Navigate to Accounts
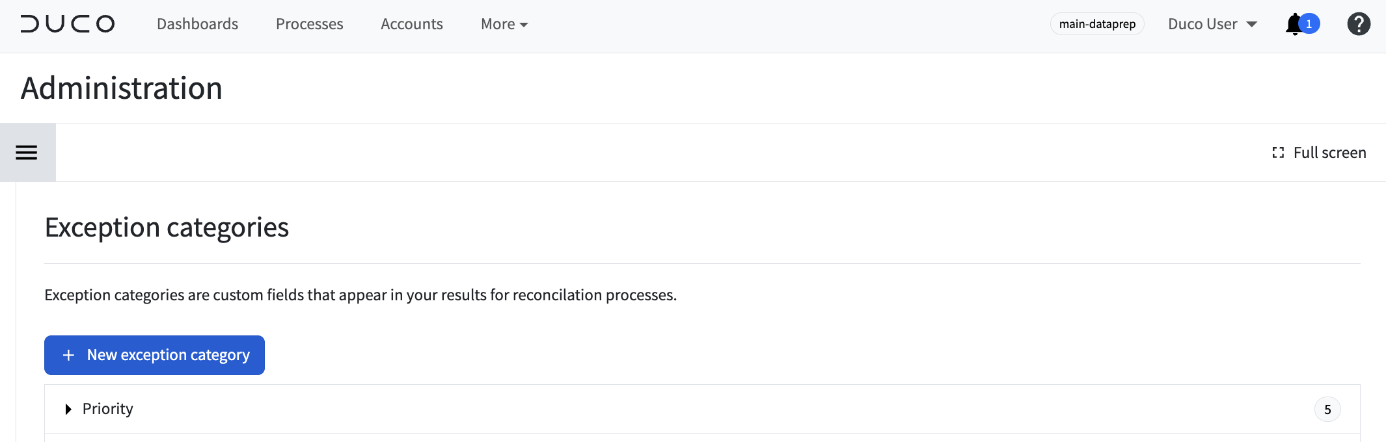The width and height of the screenshot is (1386, 442). point(412,24)
